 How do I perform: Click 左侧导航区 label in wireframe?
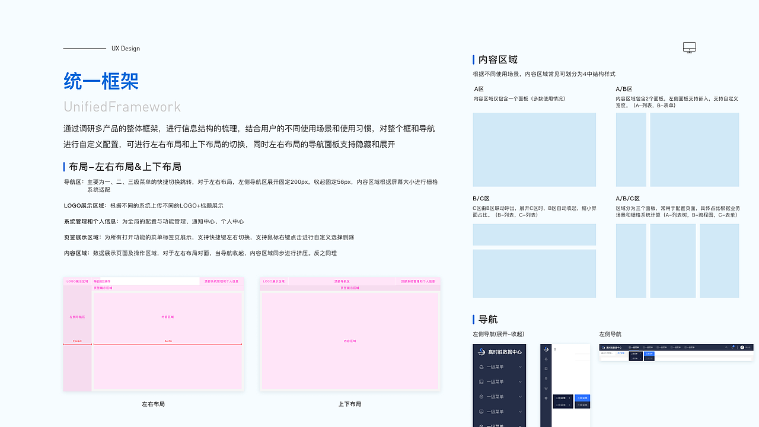[77, 317]
